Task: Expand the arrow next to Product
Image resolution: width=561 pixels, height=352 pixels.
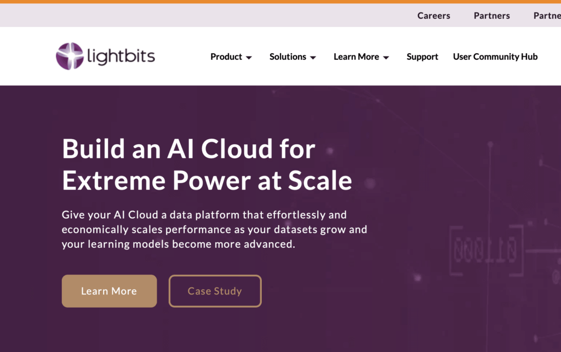Action: 249,58
